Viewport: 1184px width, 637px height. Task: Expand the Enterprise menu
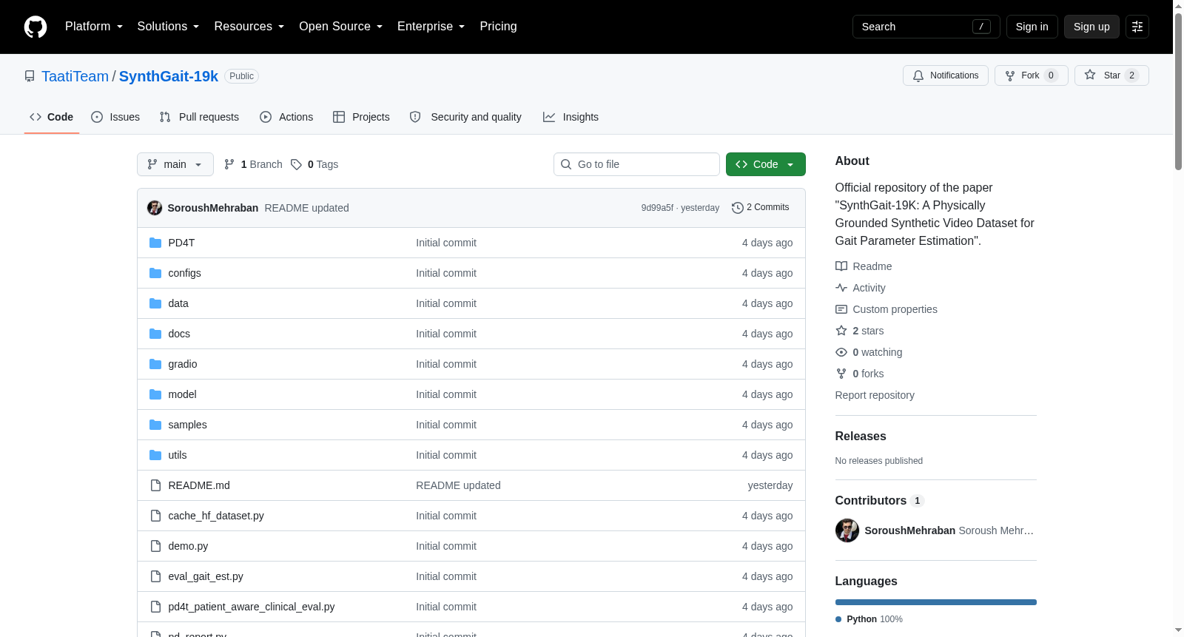point(431,27)
